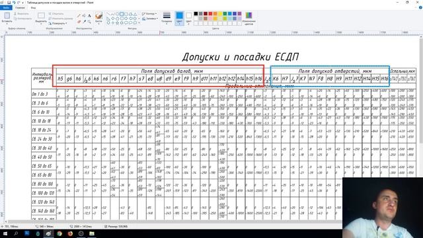This screenshot has width=423, height=238.
Task: Click the Redo arrow in the title bar
Action: [19, 3]
